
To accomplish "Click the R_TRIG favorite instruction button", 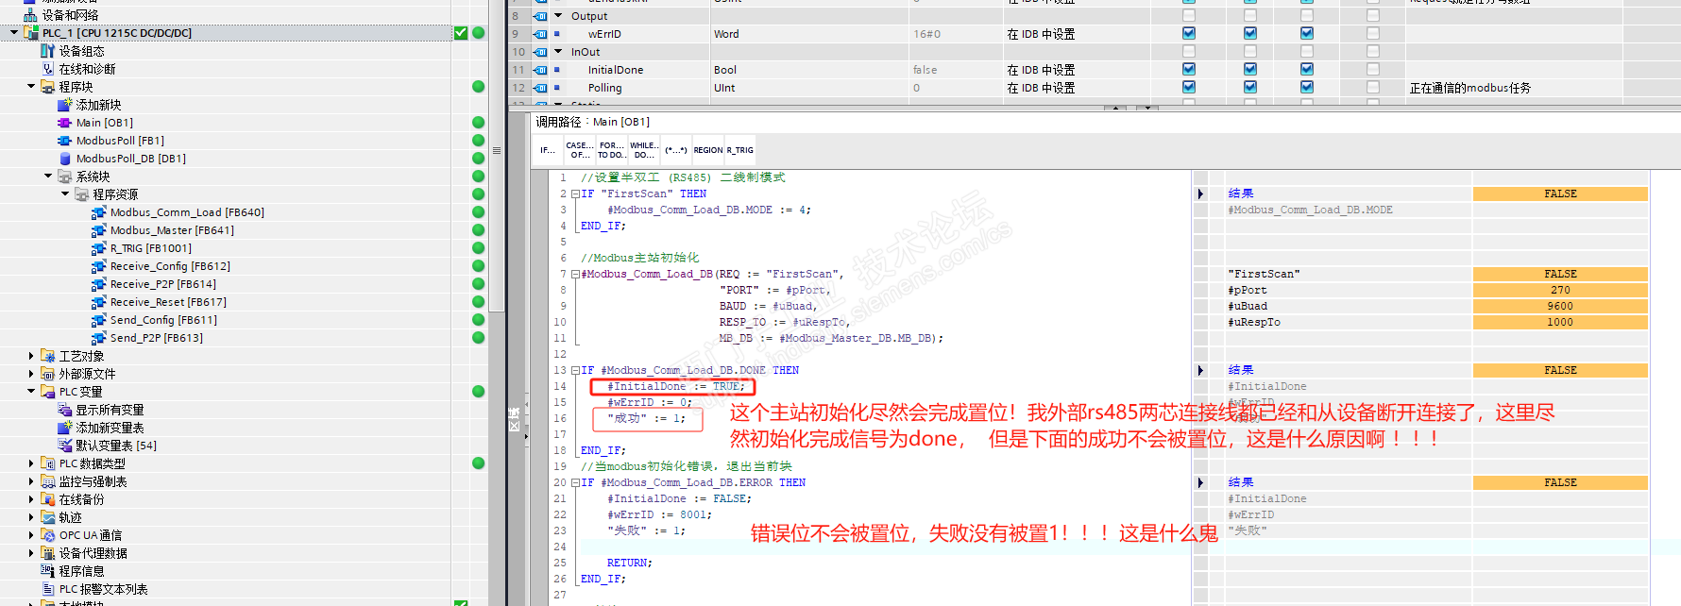I will (739, 150).
